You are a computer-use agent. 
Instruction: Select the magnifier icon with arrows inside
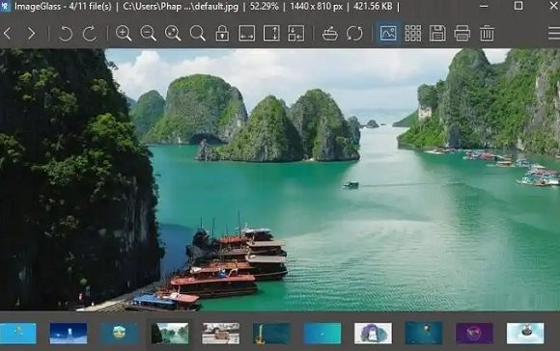(x=173, y=34)
